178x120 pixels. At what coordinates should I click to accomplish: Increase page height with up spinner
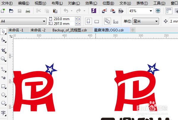pyautogui.click(x=79, y=24)
